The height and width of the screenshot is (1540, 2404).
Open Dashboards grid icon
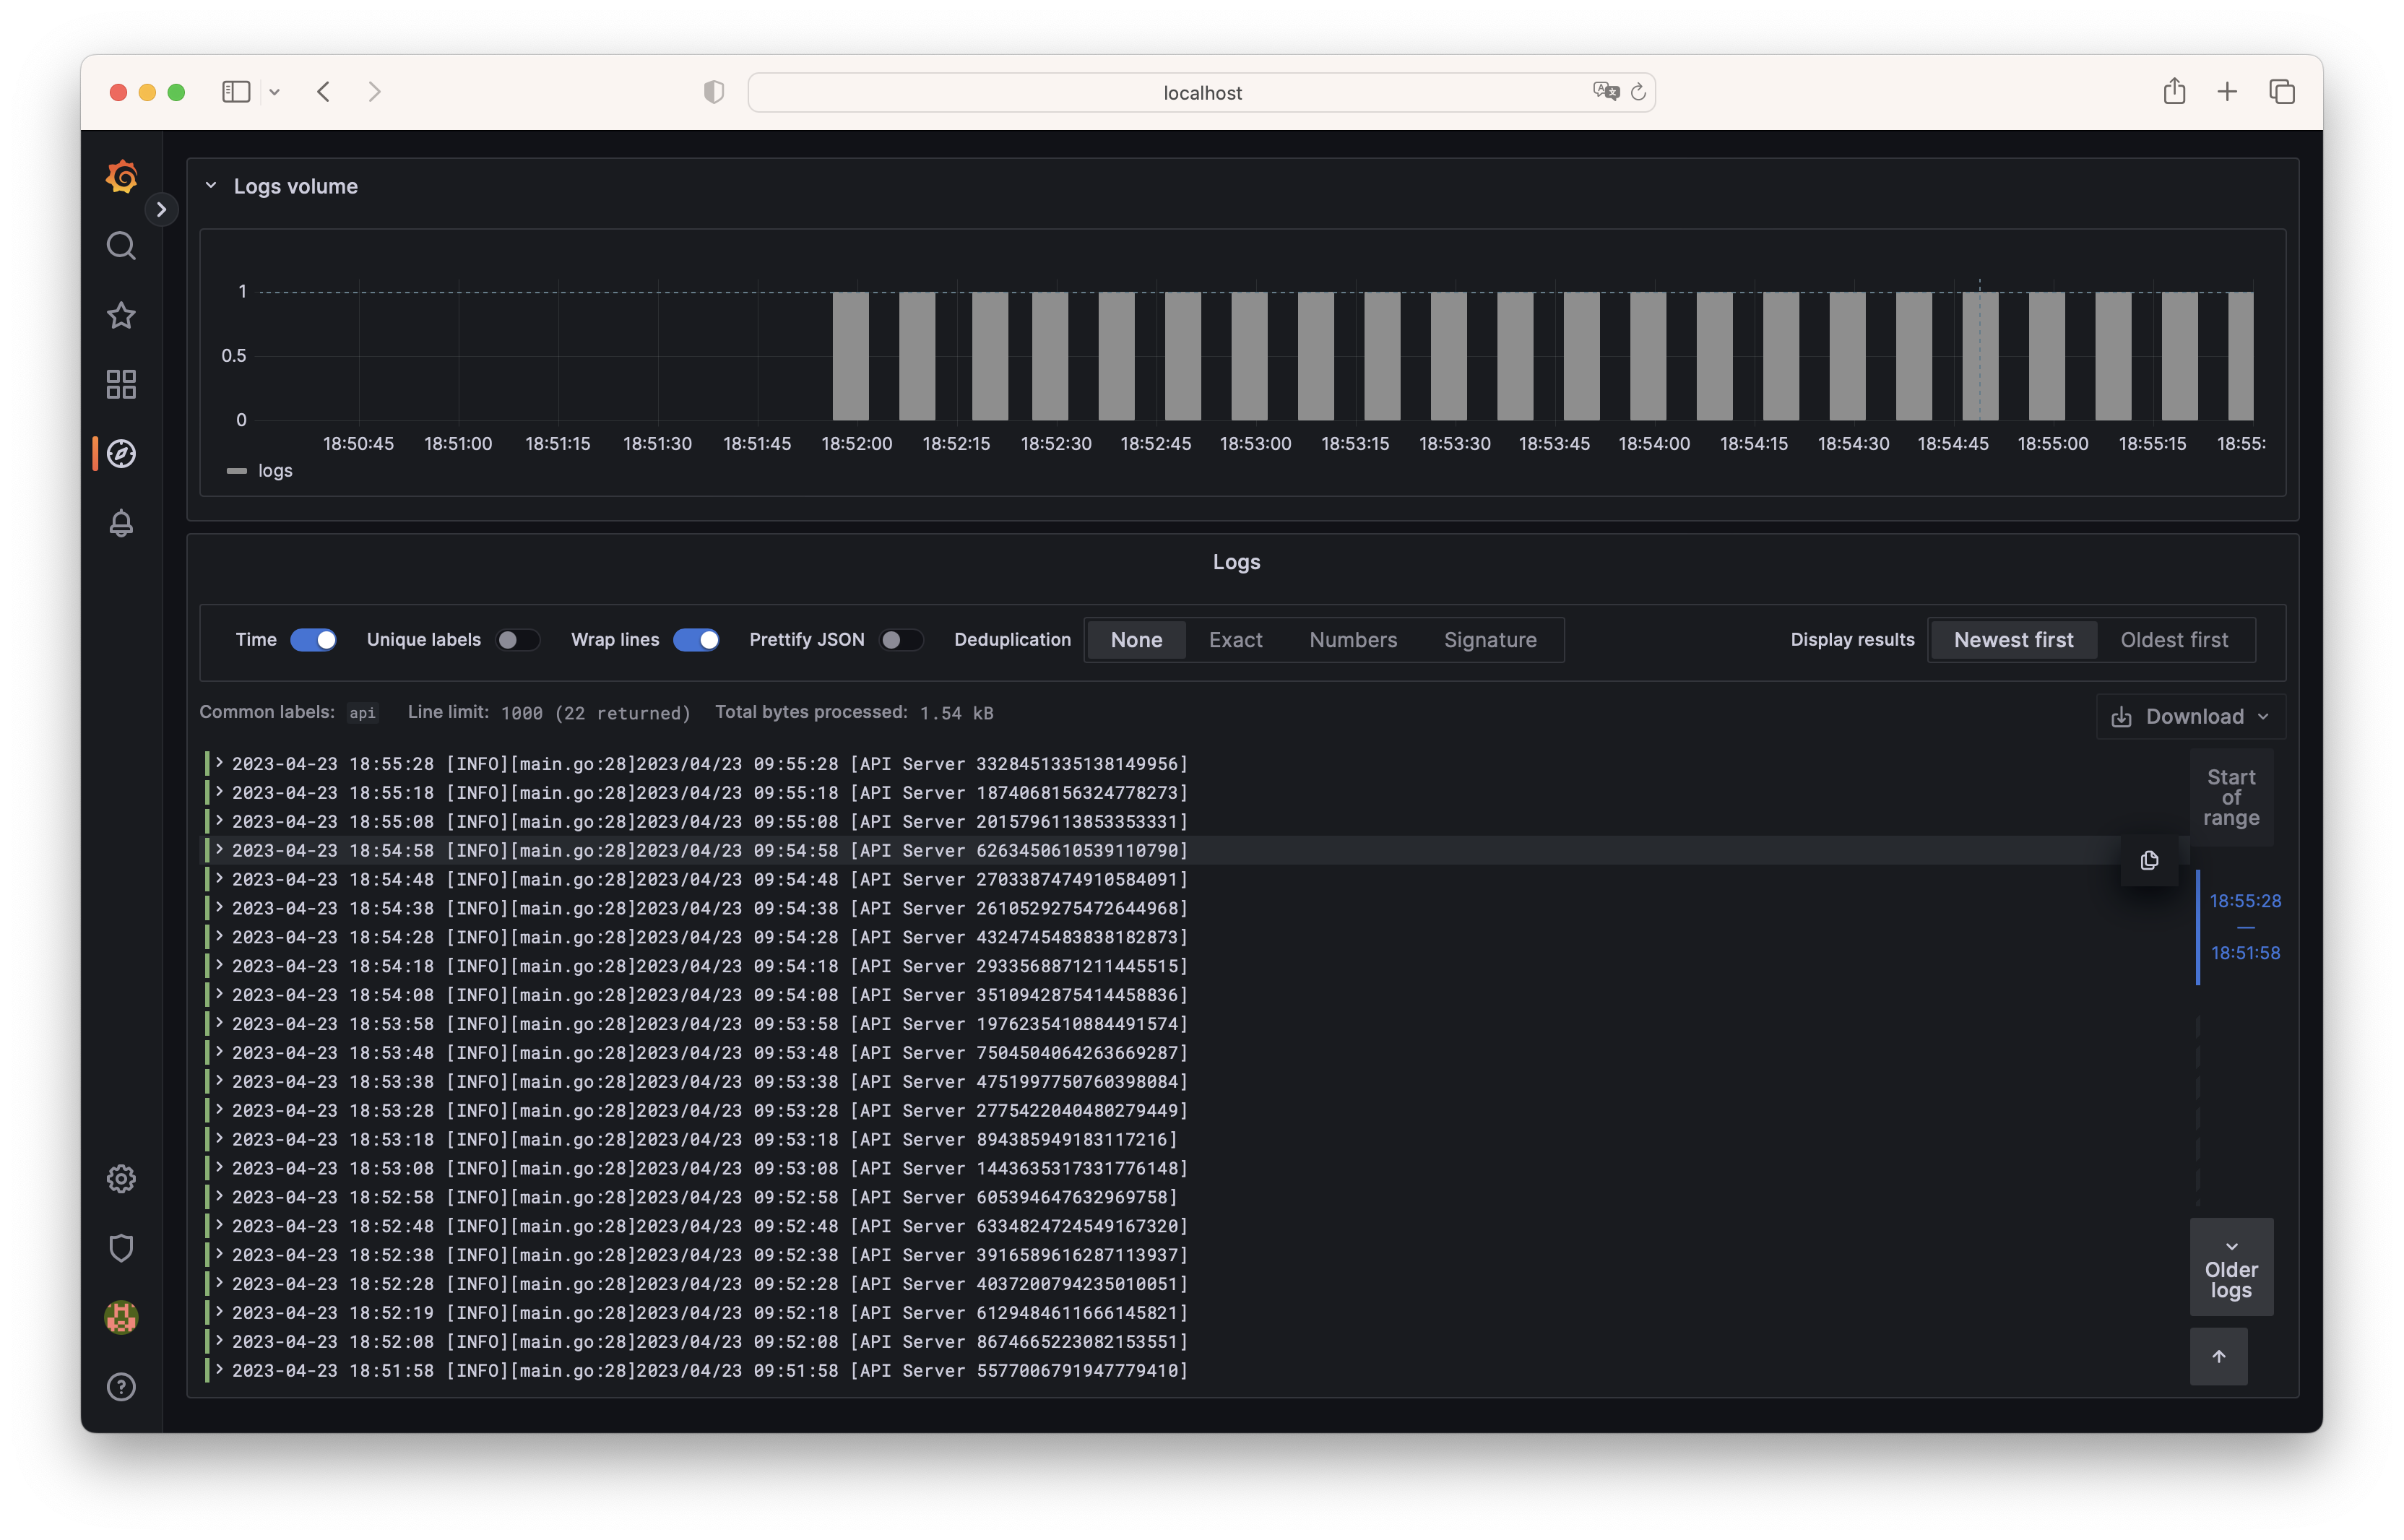[121, 385]
